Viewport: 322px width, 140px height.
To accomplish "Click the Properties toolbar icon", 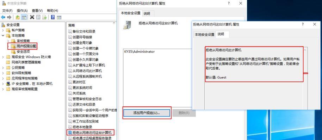I will tap(38, 17).
